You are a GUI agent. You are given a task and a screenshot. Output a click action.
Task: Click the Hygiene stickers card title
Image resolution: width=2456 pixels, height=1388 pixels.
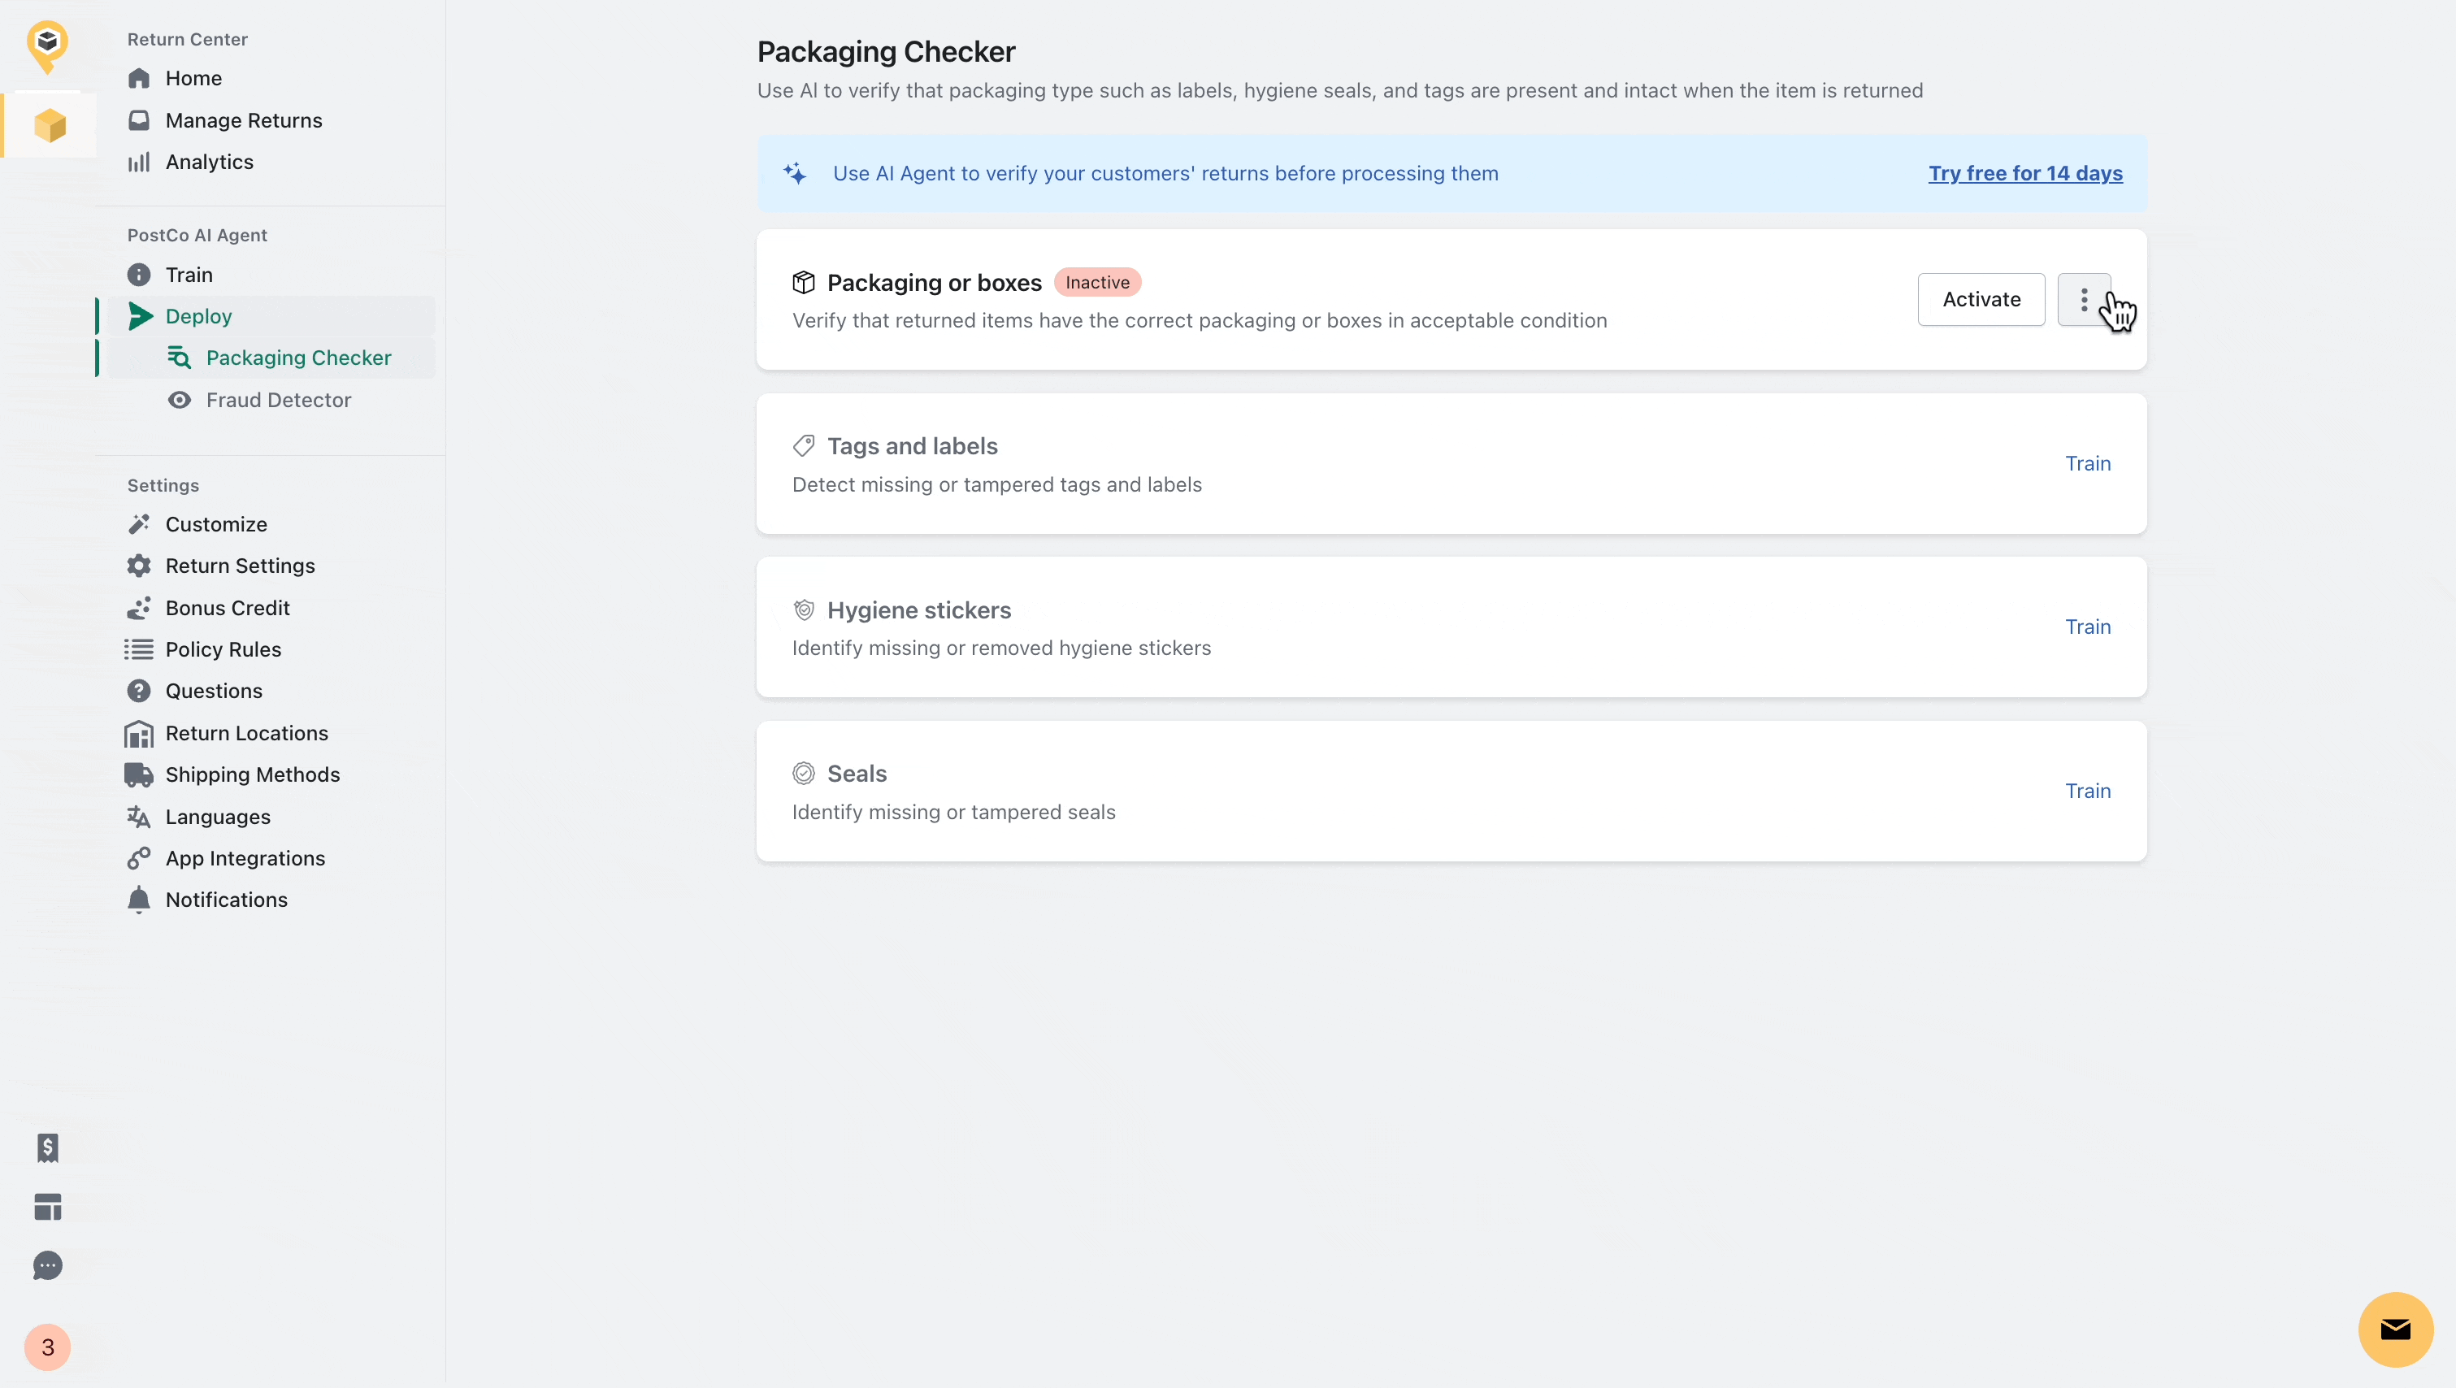tap(919, 610)
